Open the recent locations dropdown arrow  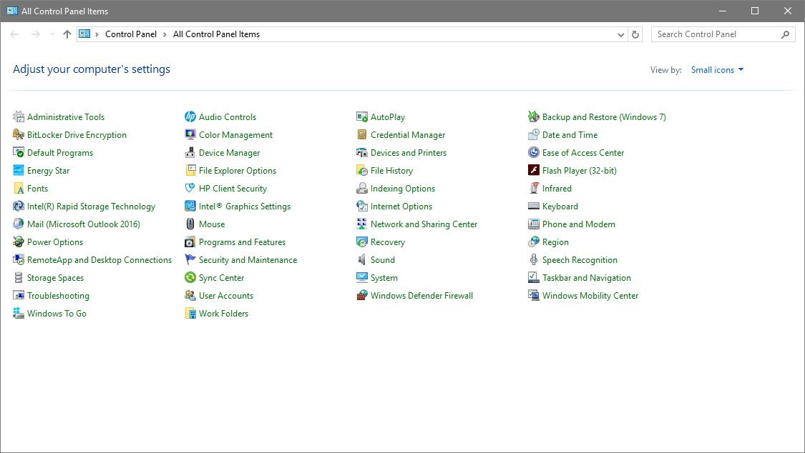(x=52, y=34)
